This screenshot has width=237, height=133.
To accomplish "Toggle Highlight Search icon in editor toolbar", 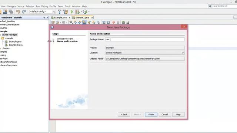I will tap(84, 22).
